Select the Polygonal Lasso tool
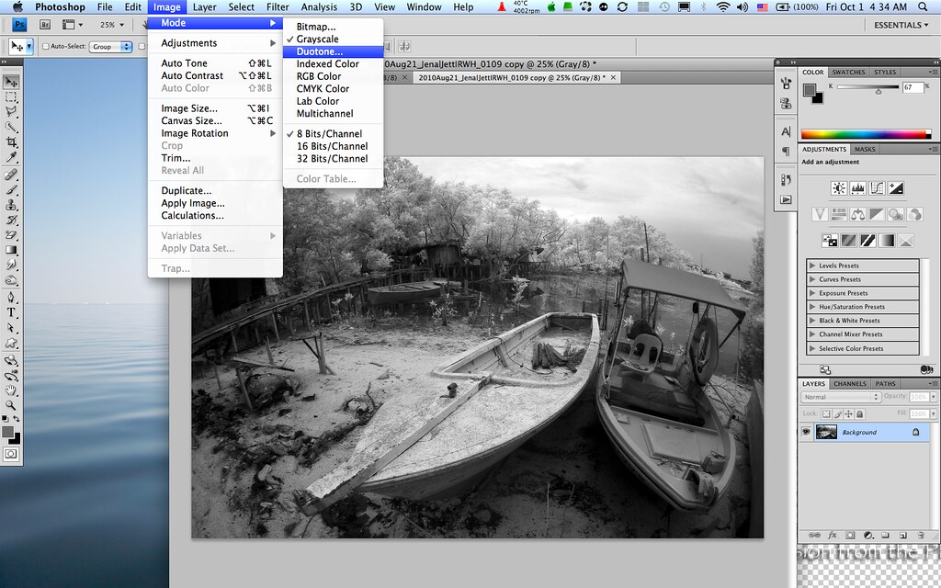Image resolution: width=941 pixels, height=588 pixels. click(11, 111)
